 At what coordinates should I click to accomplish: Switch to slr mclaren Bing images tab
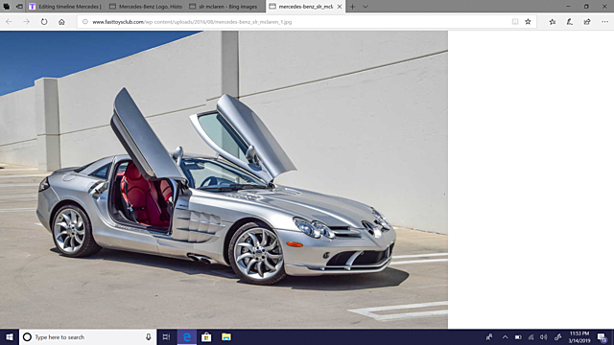tap(225, 7)
